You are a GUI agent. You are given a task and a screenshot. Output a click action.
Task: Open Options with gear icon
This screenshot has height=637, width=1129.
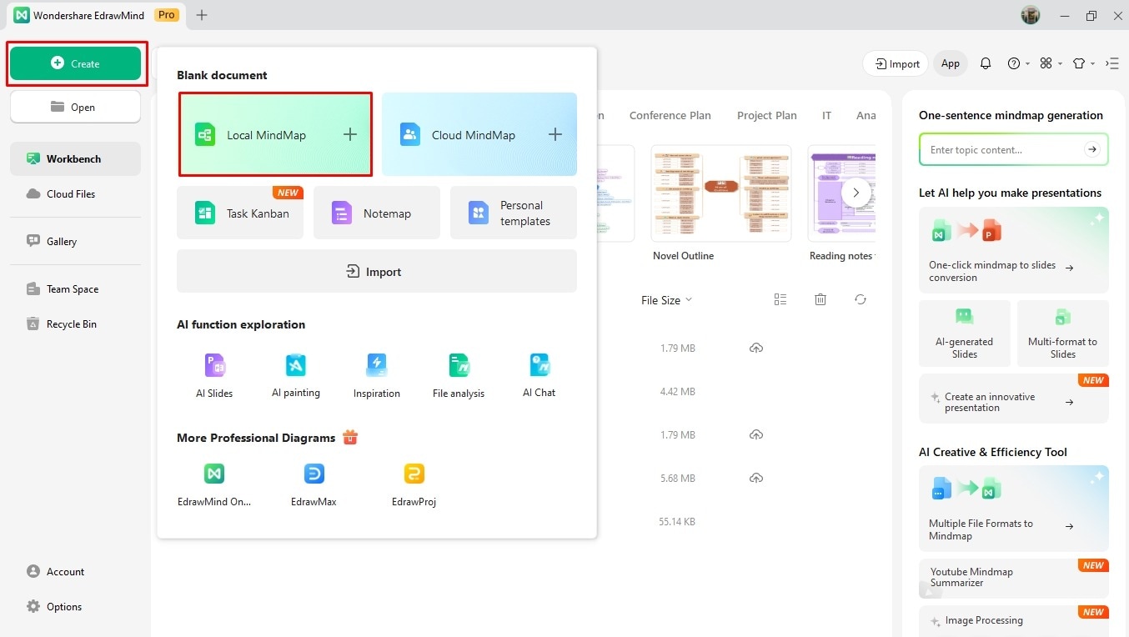click(54, 606)
